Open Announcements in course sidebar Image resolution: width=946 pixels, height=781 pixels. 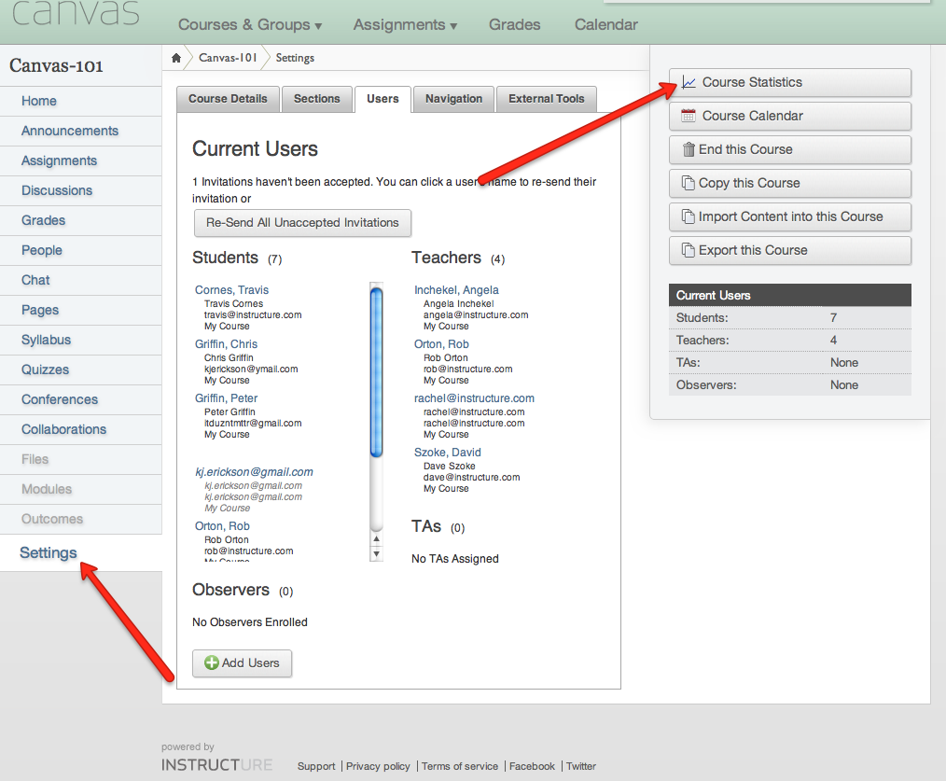coord(81,131)
